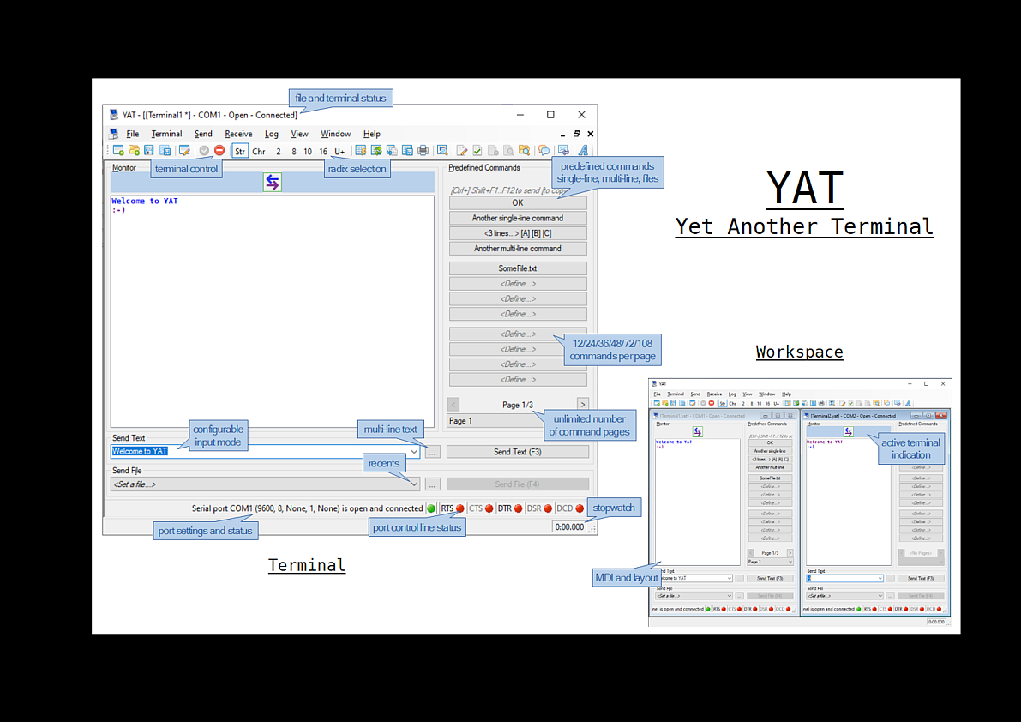The width and height of the screenshot is (1021, 722).
Task: Select radix 16 (hex) in toolbar
Action: (x=323, y=151)
